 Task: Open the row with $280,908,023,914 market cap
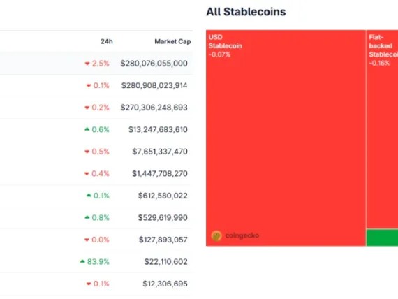click(96, 85)
